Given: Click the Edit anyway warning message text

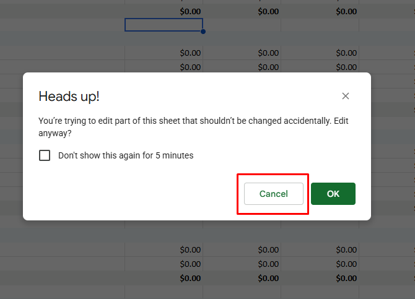Looking at the screenshot, I should click(193, 127).
